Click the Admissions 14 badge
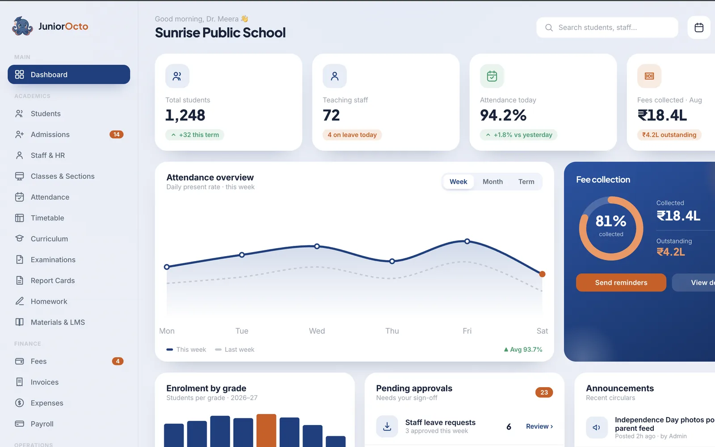 116,135
